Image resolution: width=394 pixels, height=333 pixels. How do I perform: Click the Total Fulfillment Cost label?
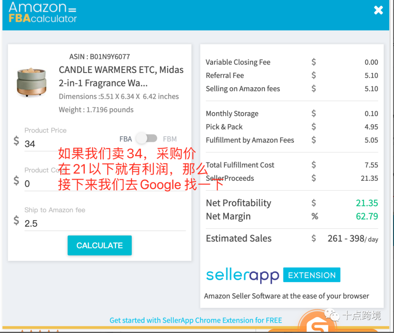click(240, 165)
